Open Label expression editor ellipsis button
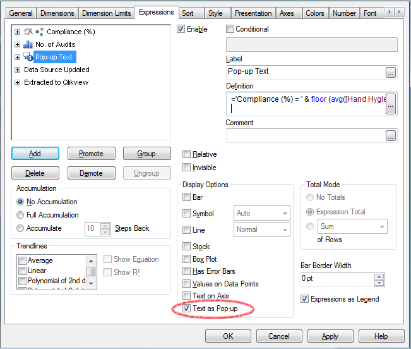411x349 pixels. 391,73
